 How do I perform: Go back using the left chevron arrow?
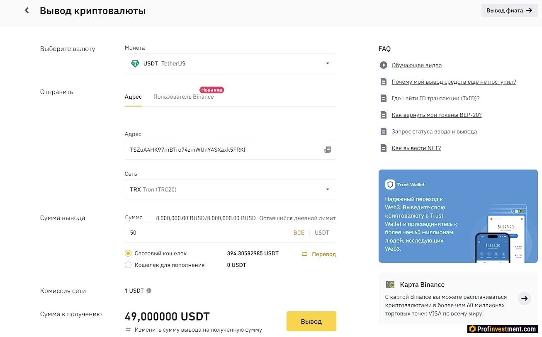click(x=27, y=11)
